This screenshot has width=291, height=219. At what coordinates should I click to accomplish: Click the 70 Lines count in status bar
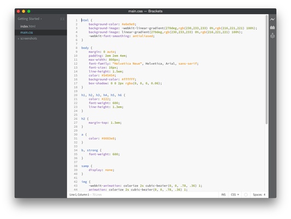(x=97, y=194)
